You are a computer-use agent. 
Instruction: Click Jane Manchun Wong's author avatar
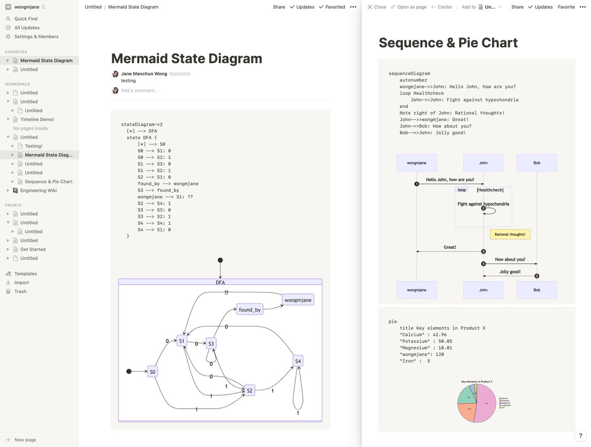[x=115, y=74]
